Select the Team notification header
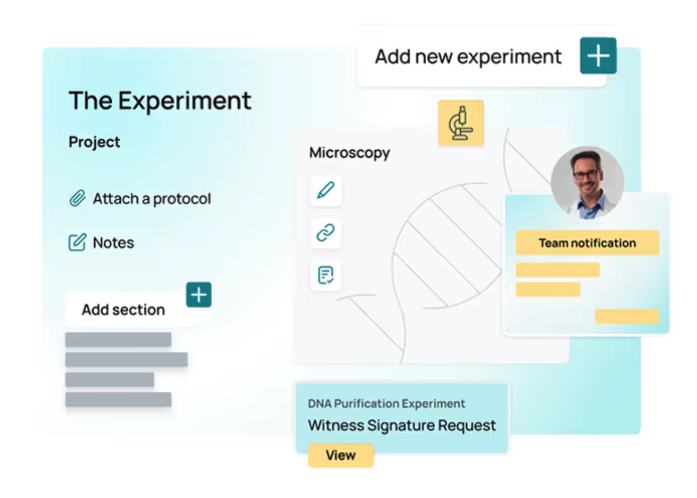The height and width of the screenshot is (498, 697). pos(587,243)
